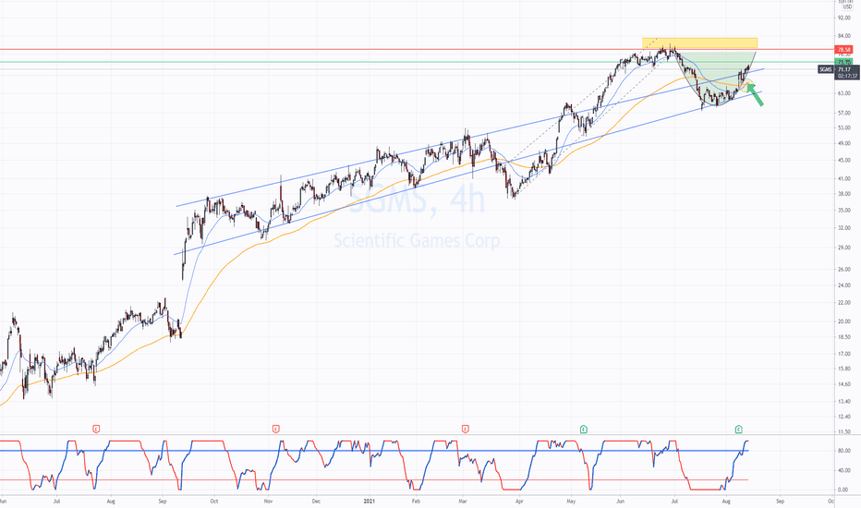The image size is (861, 508).
Task: Open the red earnings marker near Nov
Action: point(275,429)
